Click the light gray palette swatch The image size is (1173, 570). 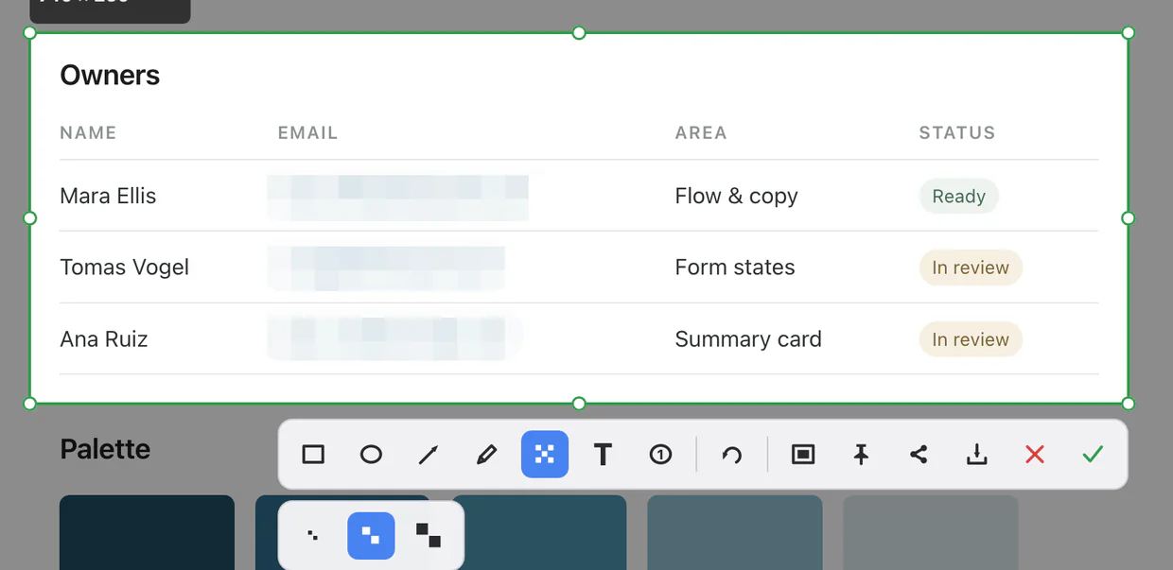(931, 532)
